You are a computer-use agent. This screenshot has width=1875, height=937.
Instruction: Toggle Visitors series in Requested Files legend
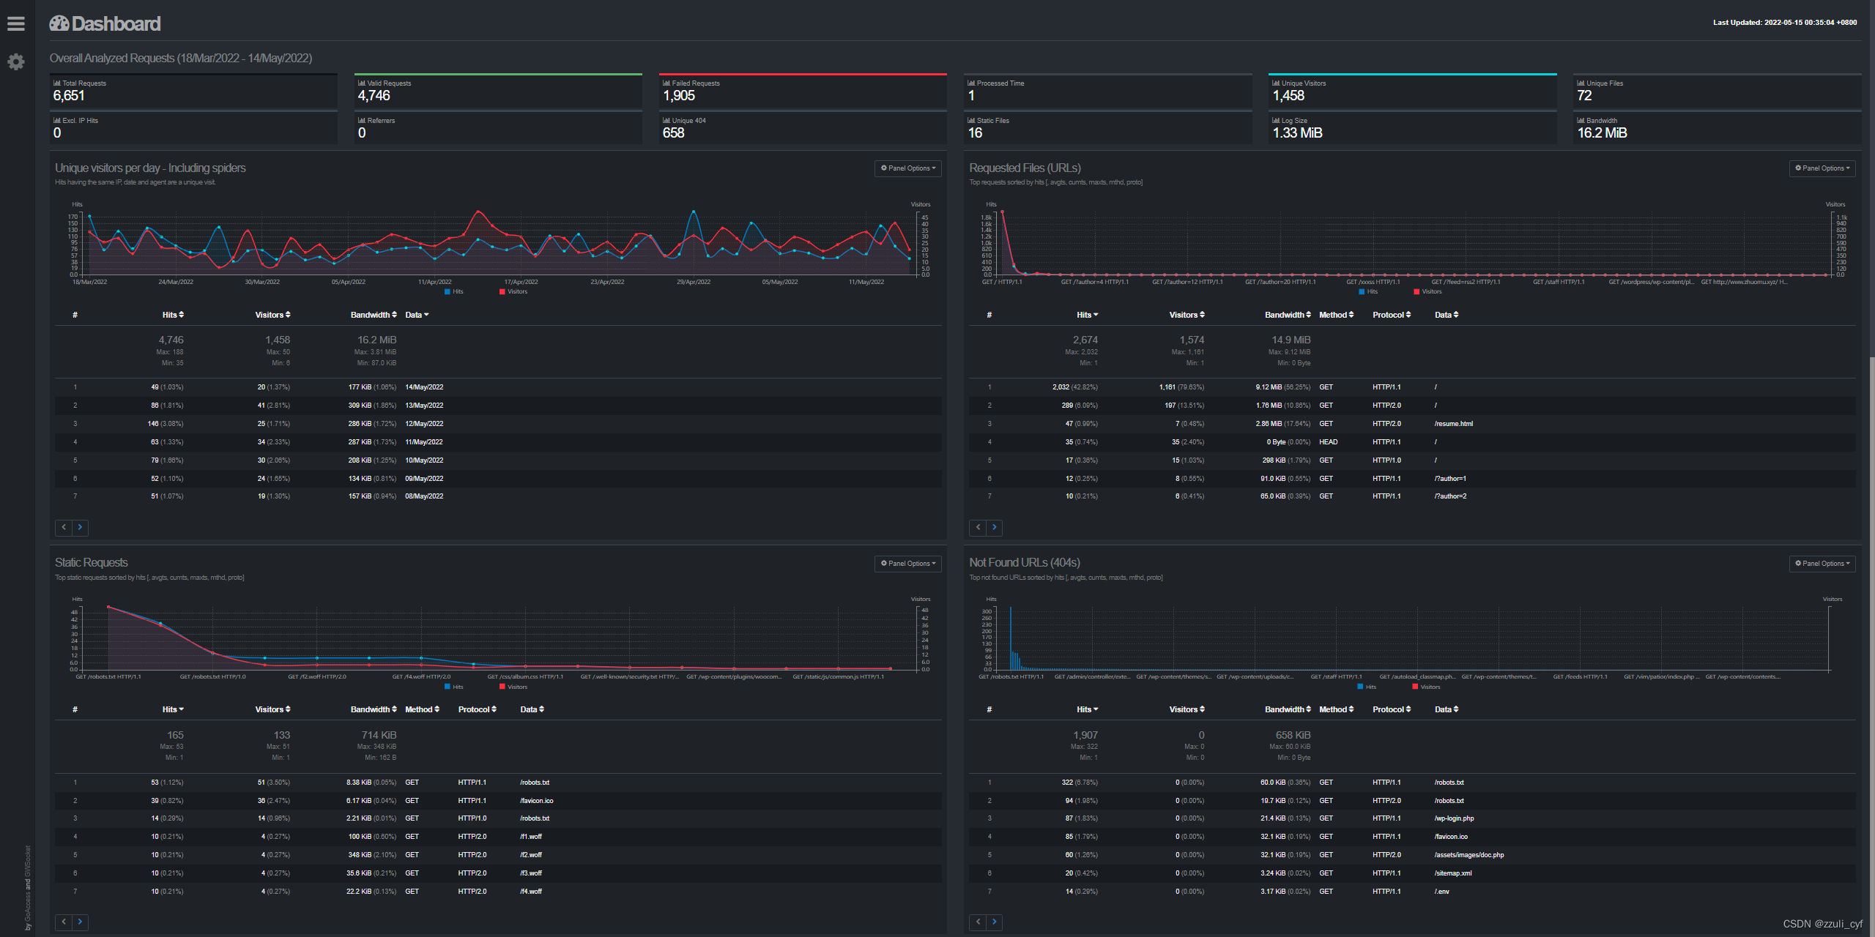(1427, 292)
